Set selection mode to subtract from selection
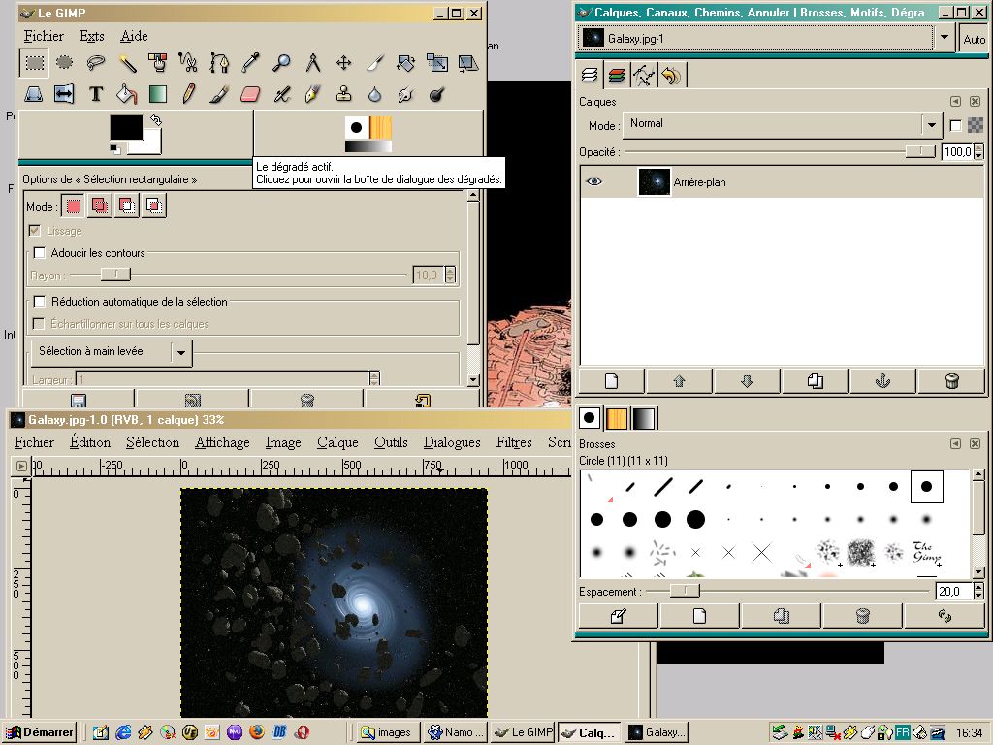993x745 pixels. (x=127, y=206)
